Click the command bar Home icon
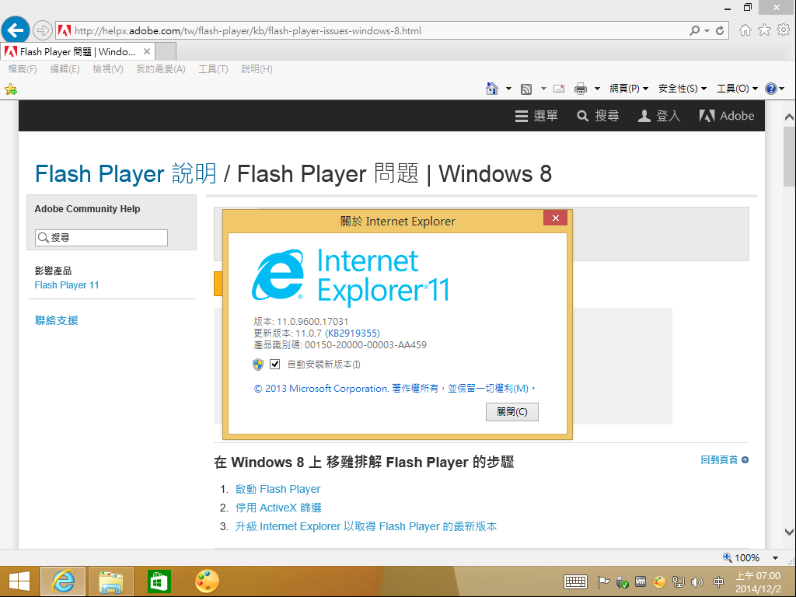 (492, 89)
